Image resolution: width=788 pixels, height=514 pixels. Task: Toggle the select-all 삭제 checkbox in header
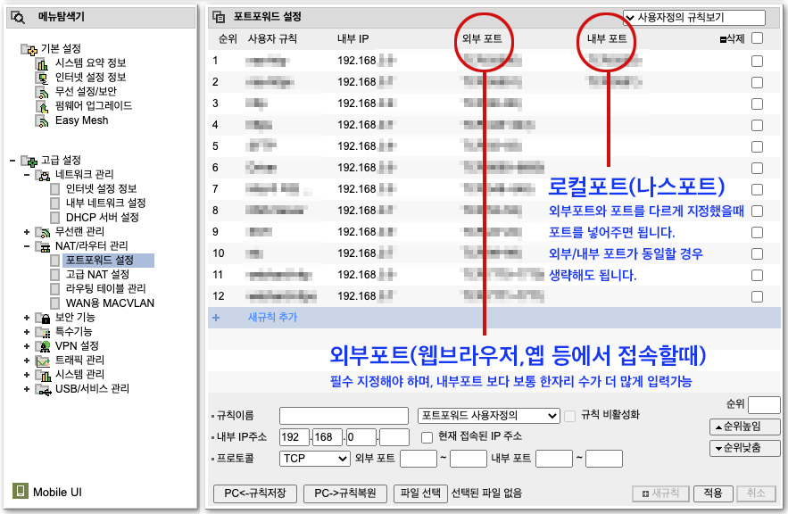click(757, 38)
